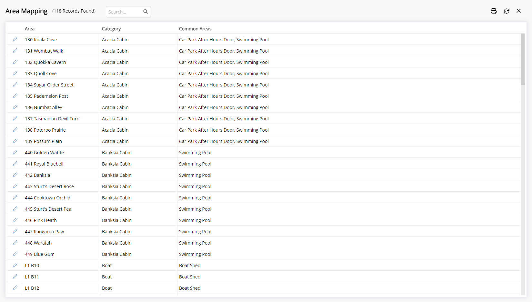
Task: Edit the 130 Koala Cove row
Action: 15,39
